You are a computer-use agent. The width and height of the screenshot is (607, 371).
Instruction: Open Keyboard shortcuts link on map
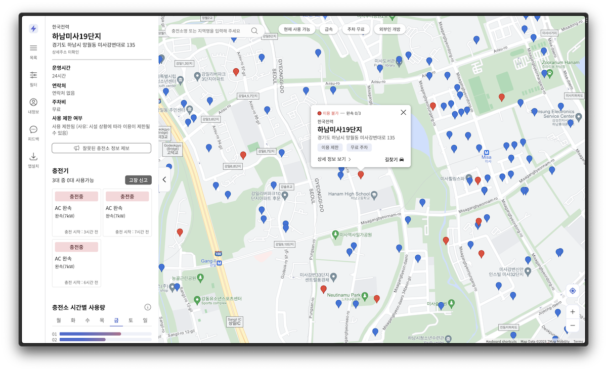501,342
